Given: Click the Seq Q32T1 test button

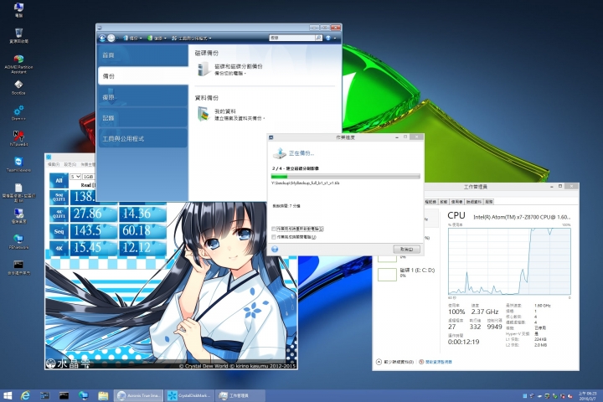Looking at the screenshot, I should (59, 197).
